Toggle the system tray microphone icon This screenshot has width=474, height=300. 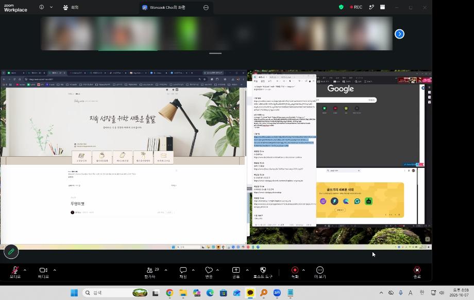400,292
